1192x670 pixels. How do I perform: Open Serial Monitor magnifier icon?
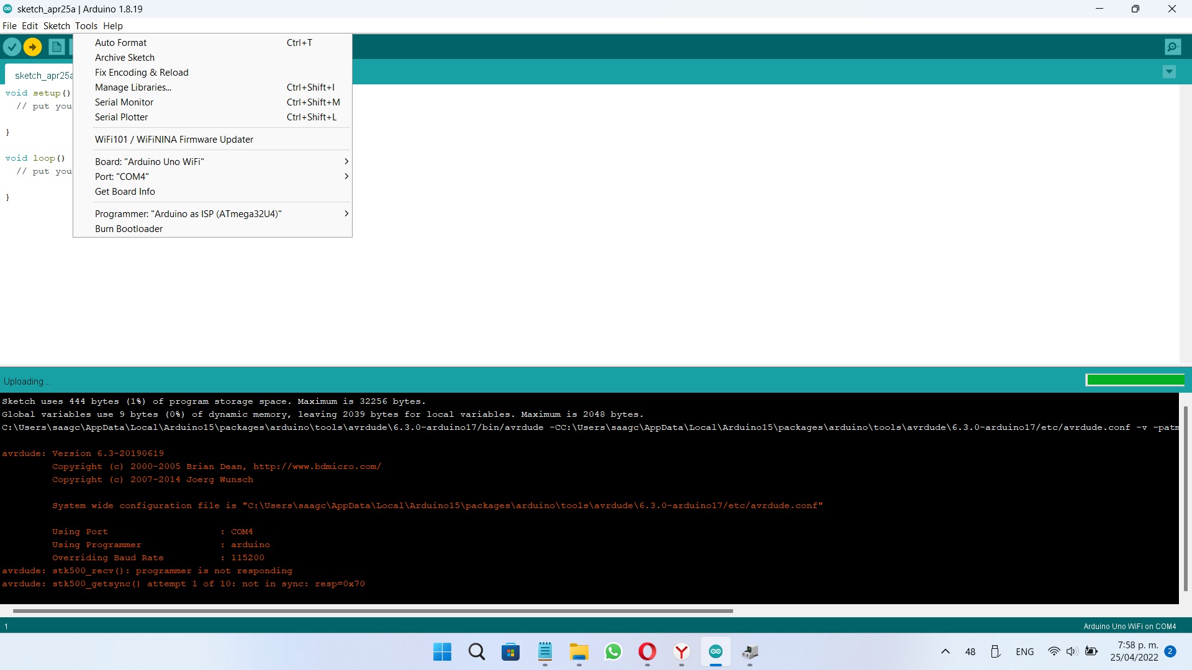click(1172, 47)
